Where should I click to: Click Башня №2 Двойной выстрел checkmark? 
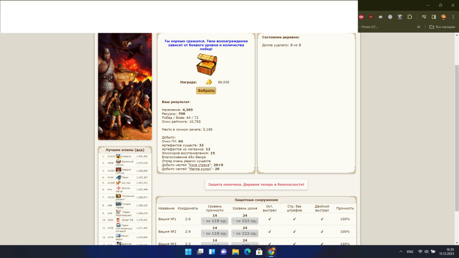click(322, 231)
